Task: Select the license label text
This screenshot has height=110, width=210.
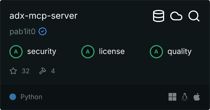Action: (x=112, y=51)
